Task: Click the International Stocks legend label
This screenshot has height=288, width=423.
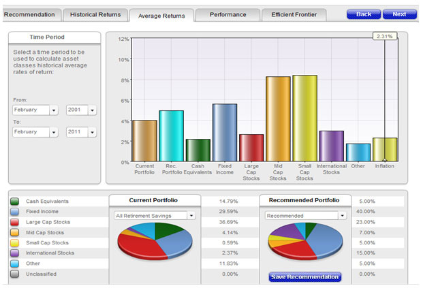Action: (50, 253)
